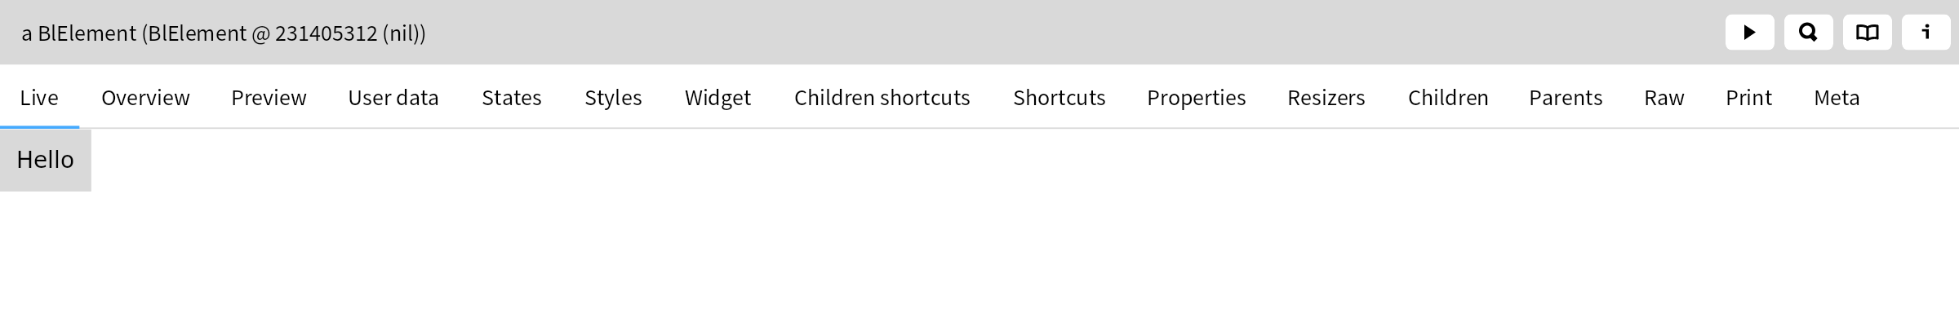Open the Children tab

coord(1448,98)
